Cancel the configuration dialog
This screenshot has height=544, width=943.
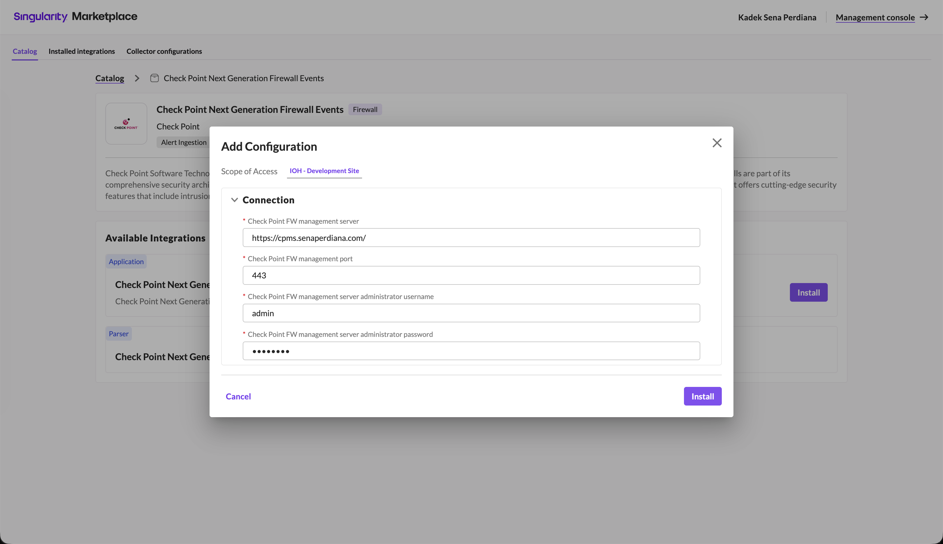coord(238,396)
